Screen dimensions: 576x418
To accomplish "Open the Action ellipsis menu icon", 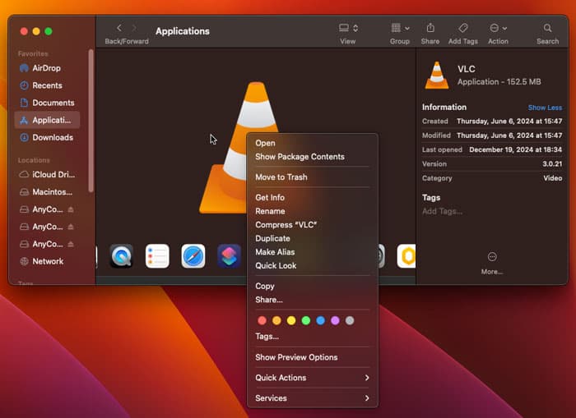I will [x=494, y=28].
